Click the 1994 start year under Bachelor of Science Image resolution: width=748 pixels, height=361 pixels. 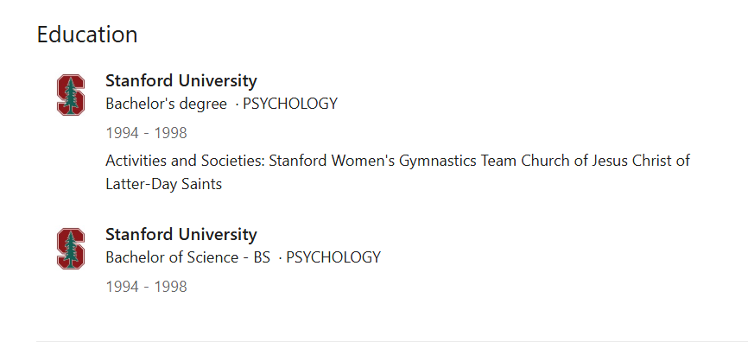tap(122, 287)
